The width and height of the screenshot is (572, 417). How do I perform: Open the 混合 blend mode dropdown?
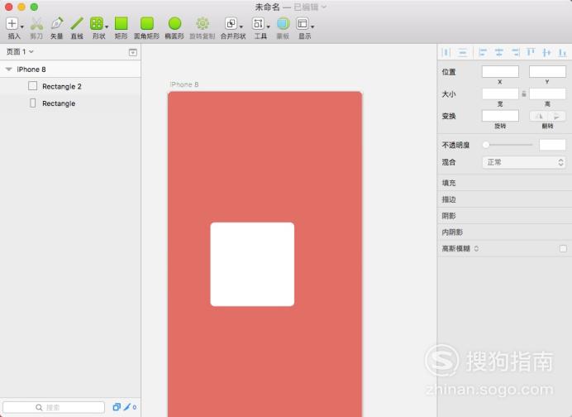click(524, 162)
